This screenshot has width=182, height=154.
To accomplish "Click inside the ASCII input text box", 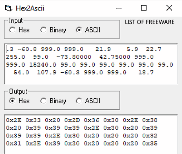I will 91,64.
